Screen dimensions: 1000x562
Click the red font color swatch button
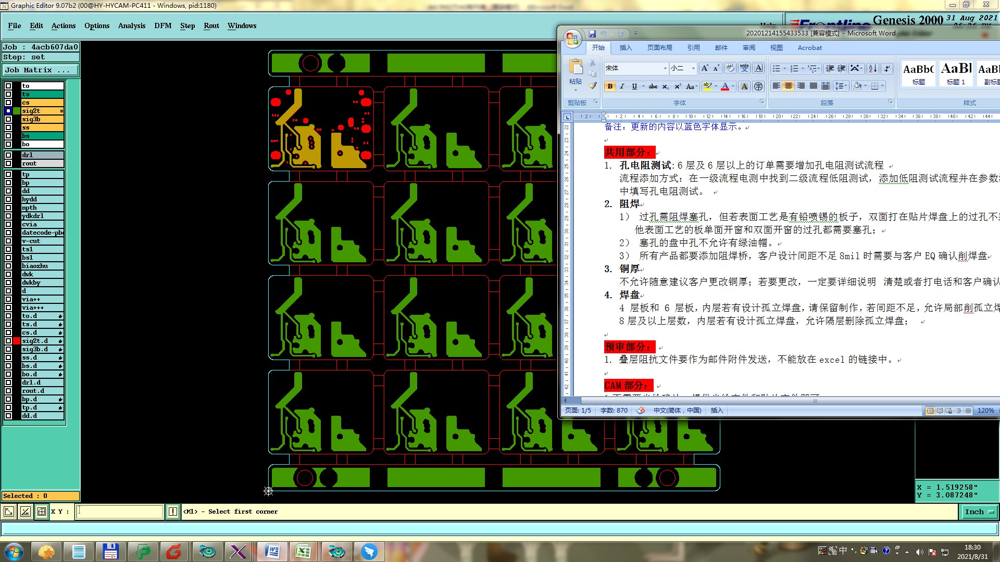(x=724, y=86)
